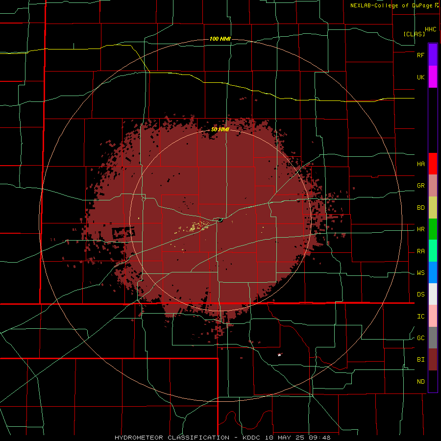Screen dimensions: 441x441
Task: Click the GR pink legend swatch
Action: tap(433, 186)
